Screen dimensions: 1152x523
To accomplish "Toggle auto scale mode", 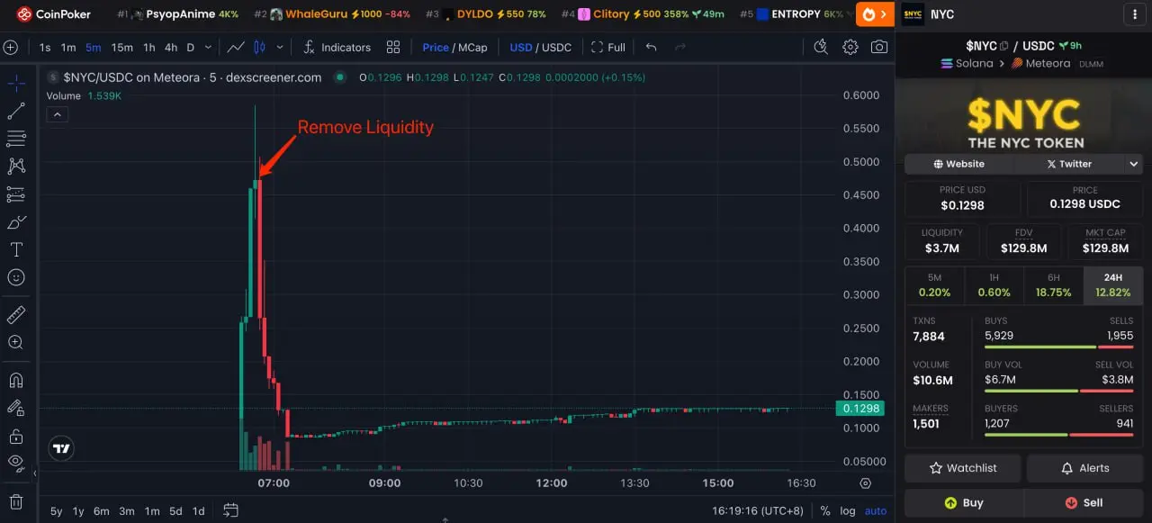I will pyautogui.click(x=876, y=510).
